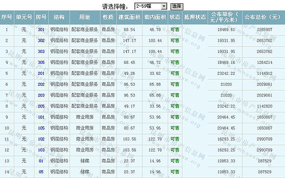Click the 建筑面积 column header

click(x=129, y=17)
